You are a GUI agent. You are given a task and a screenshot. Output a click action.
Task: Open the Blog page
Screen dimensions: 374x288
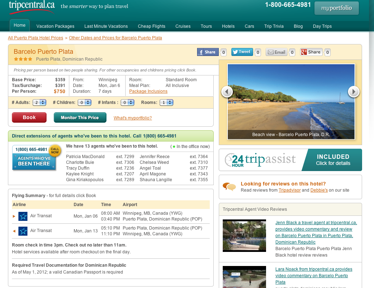click(298, 26)
